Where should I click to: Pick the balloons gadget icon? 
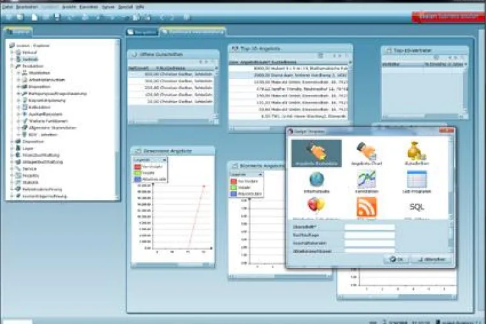[316, 205]
